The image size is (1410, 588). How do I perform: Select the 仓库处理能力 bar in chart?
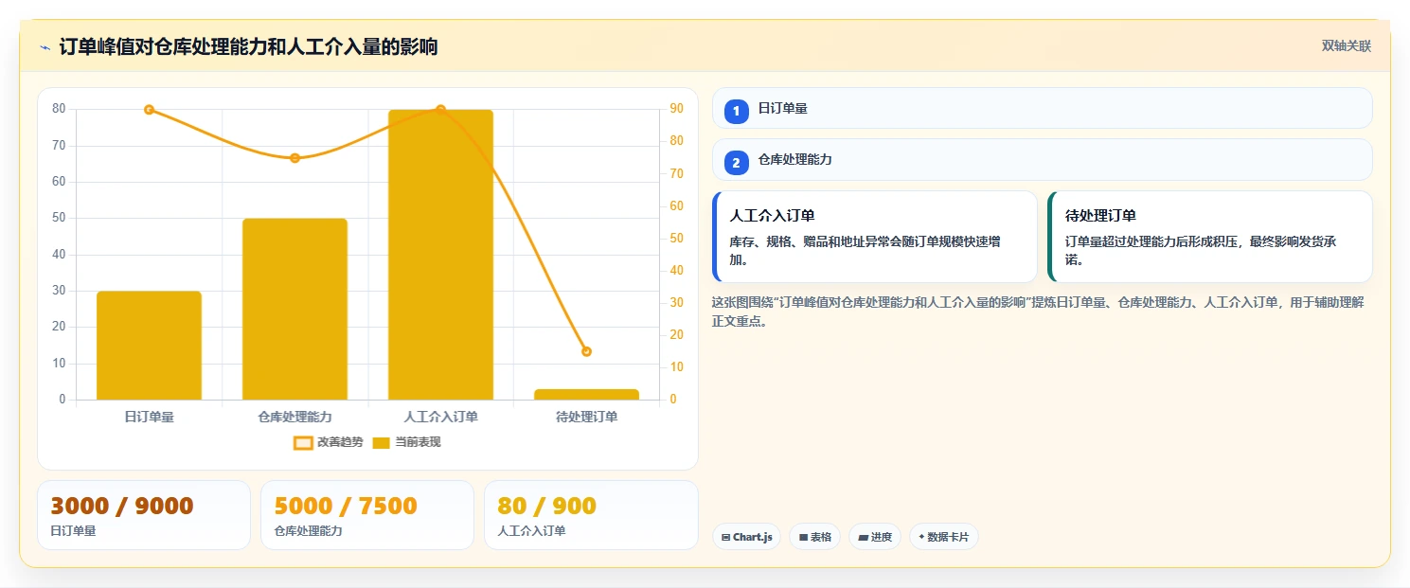pos(294,309)
